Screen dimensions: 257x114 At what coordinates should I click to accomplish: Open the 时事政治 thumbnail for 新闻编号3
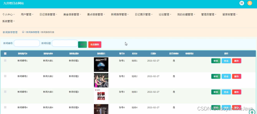[x=101, y=96]
